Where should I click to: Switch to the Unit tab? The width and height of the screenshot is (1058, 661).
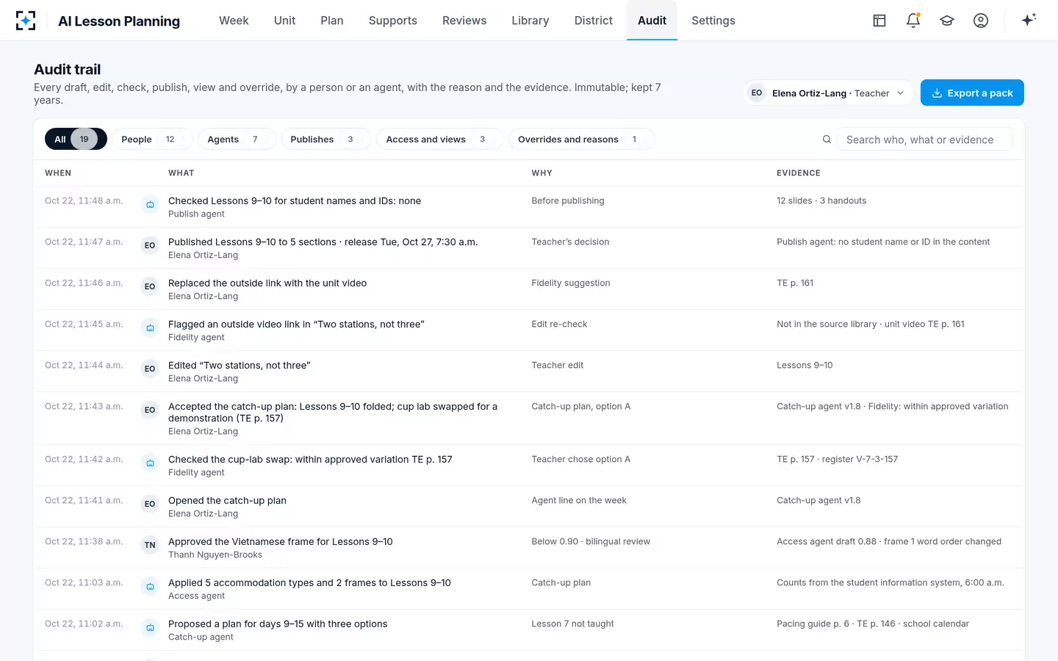click(284, 21)
